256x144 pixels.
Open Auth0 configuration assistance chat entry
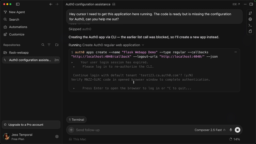pyautogui.click(x=31, y=60)
